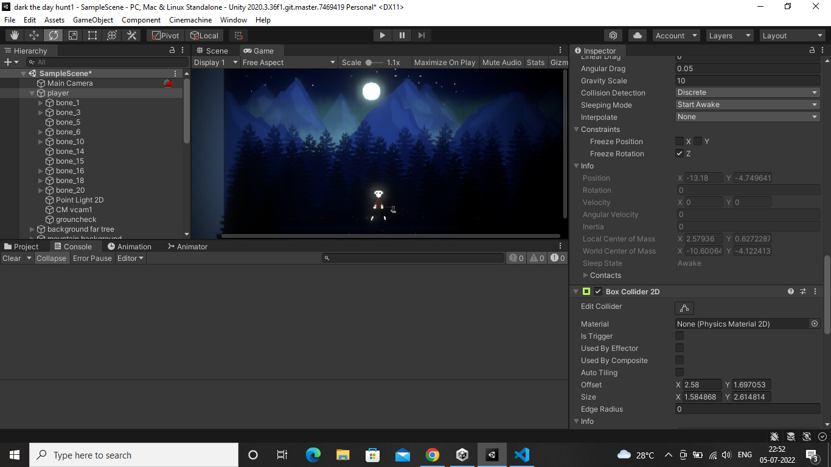Select the Move tool
Screen dimensions: 831x467
point(34,35)
